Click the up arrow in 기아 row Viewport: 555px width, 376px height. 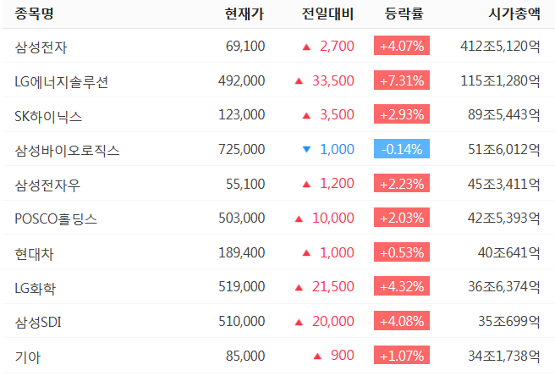(x=317, y=357)
